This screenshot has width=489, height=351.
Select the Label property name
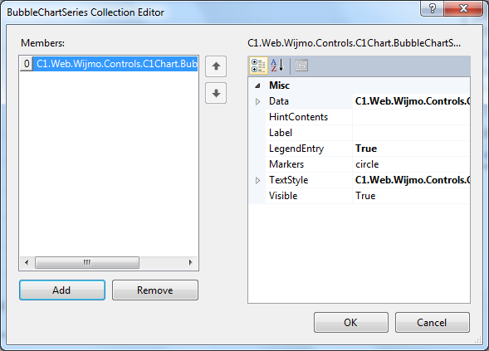click(x=281, y=133)
